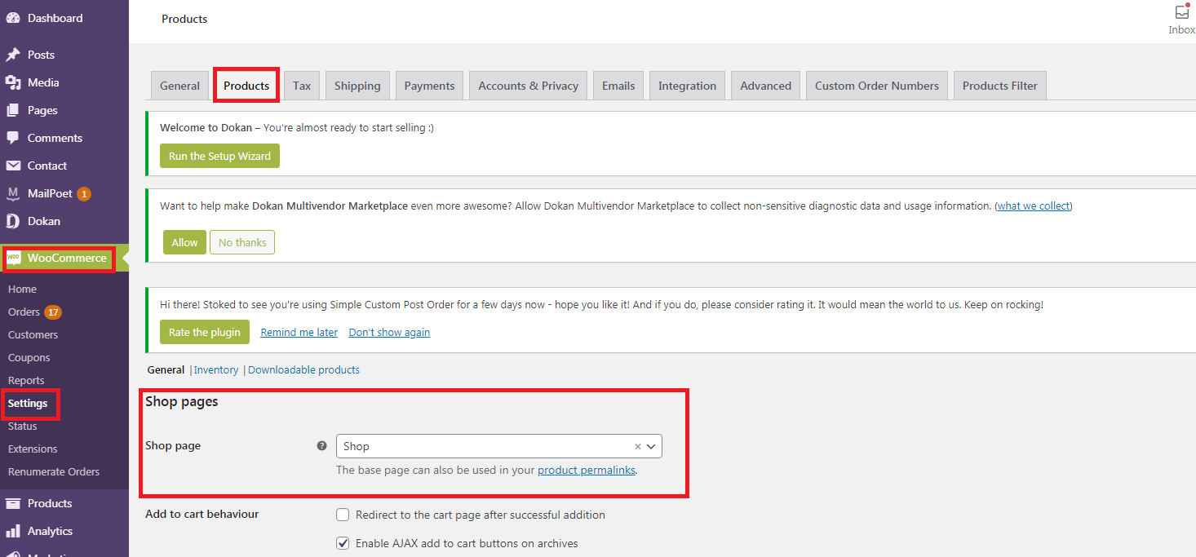
Task: Click the Dokan D icon
Action: click(x=13, y=221)
